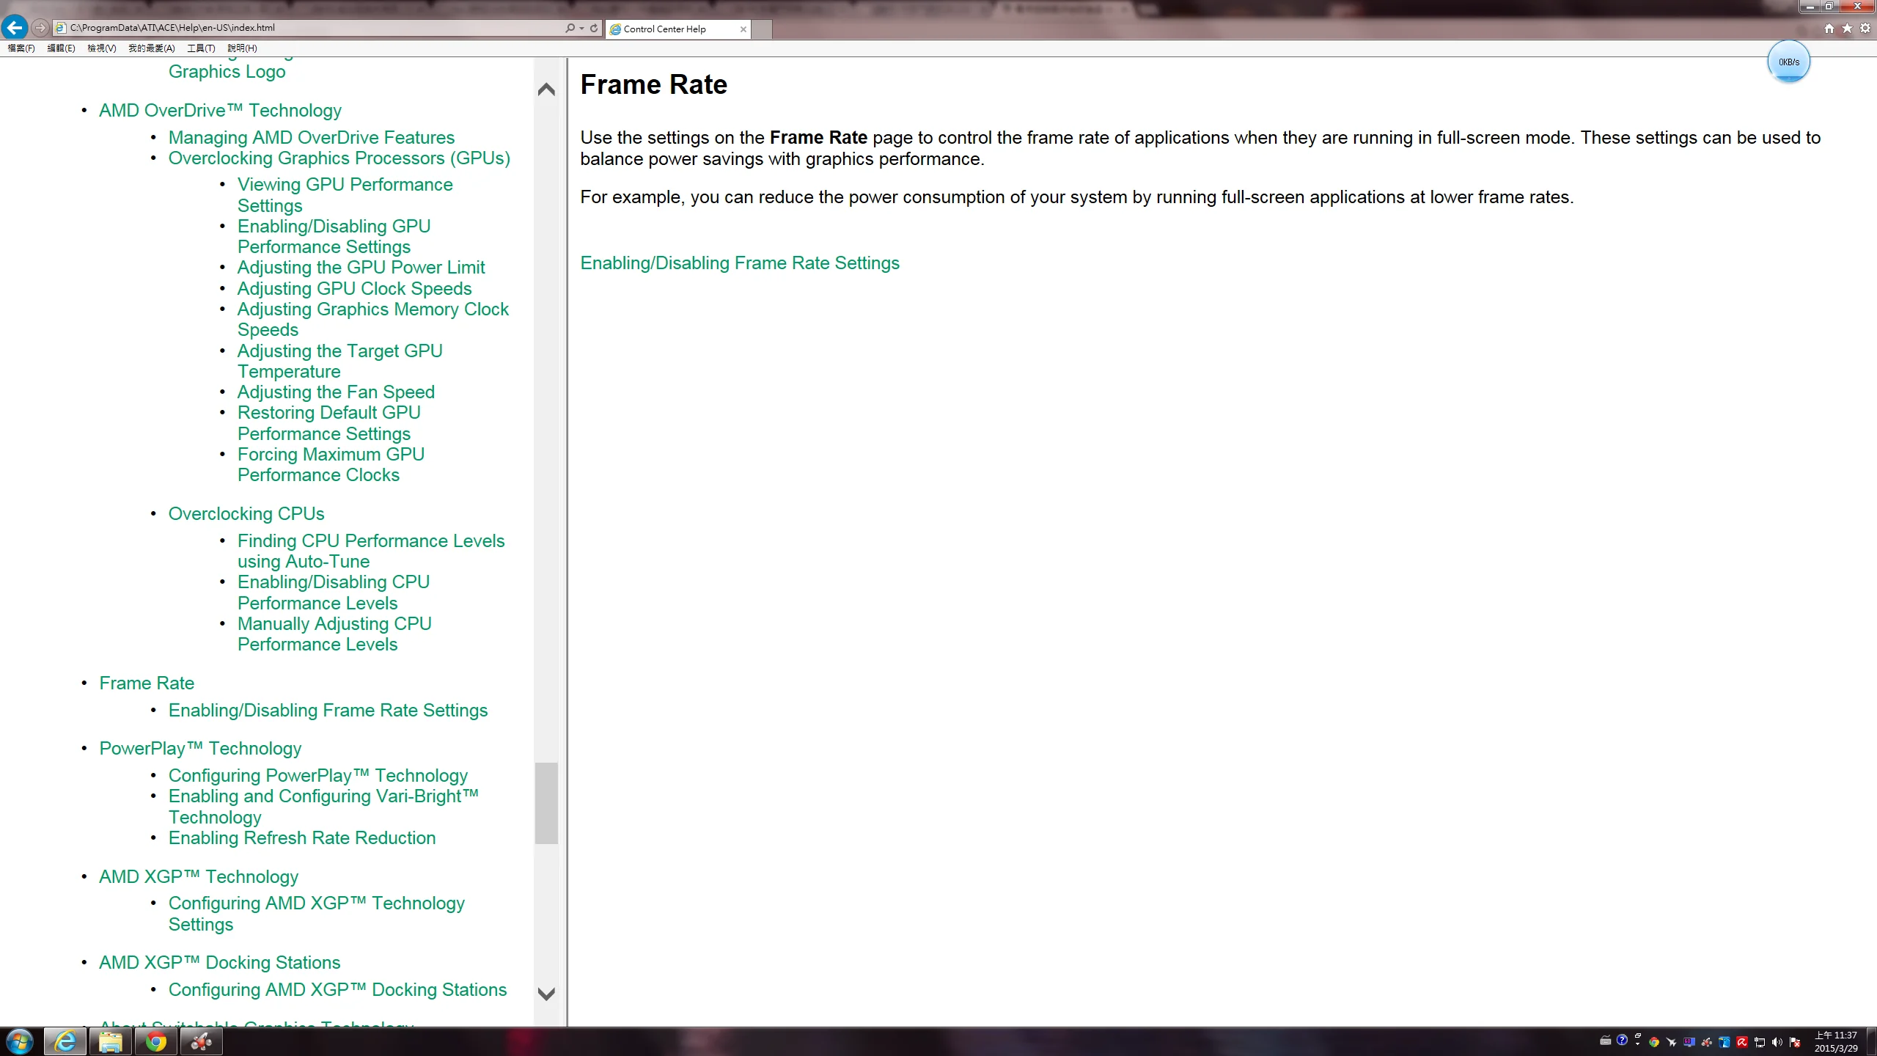Open the IE Tools gear icon
The image size is (1877, 1056).
(x=1865, y=28)
